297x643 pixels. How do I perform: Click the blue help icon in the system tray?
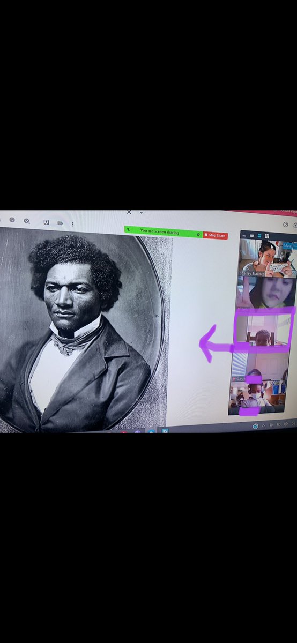255,426
